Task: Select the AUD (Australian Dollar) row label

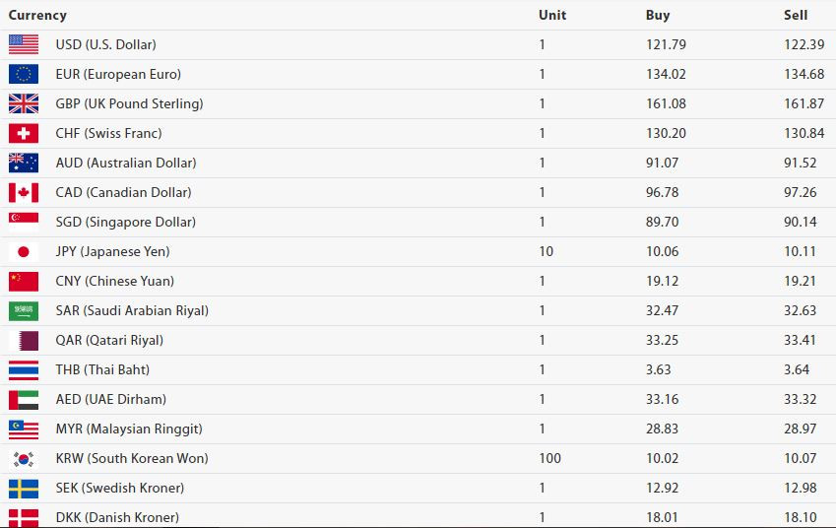Action: [126, 163]
